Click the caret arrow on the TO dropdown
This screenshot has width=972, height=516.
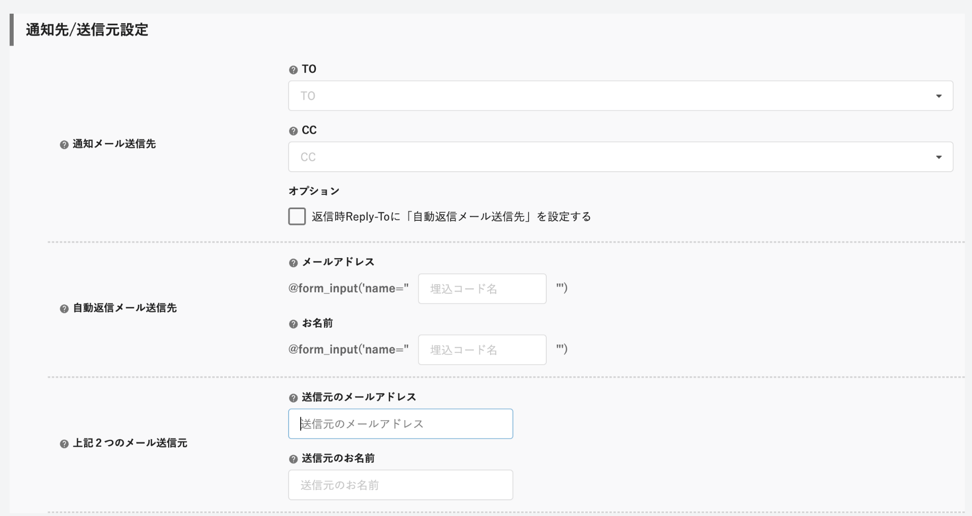[939, 96]
